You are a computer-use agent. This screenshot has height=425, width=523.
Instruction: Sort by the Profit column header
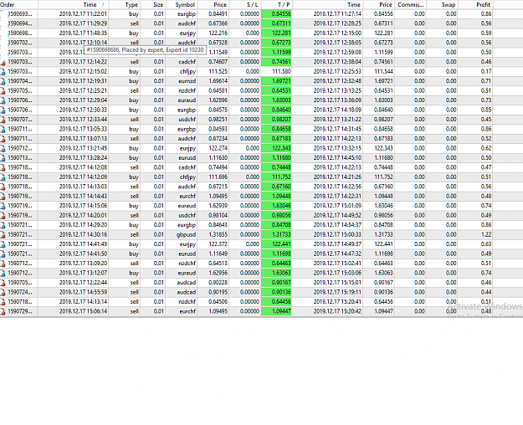(484, 5)
